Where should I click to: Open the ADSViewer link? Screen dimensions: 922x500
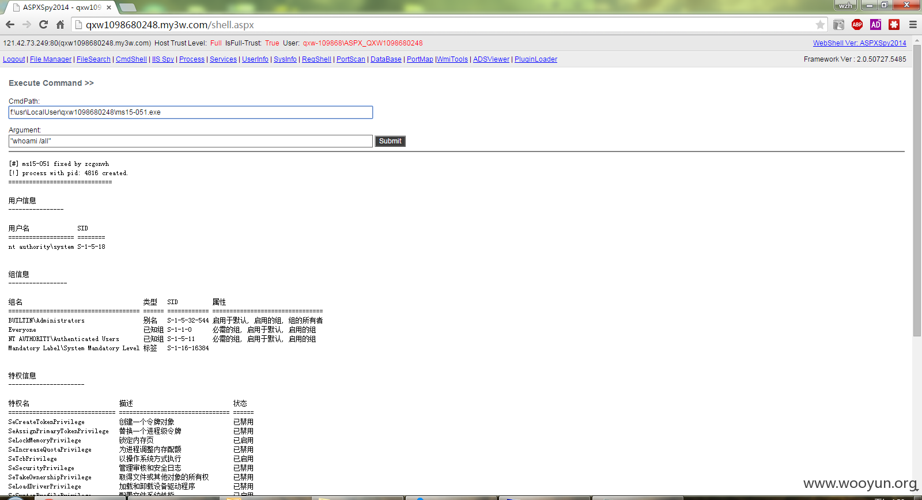[491, 59]
